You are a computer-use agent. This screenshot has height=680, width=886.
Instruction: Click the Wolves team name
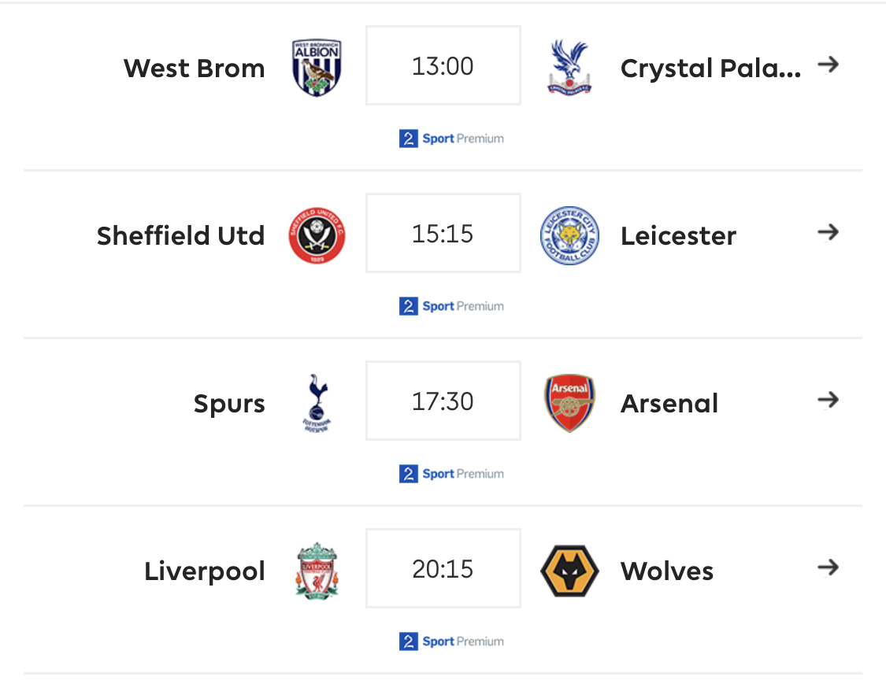click(667, 571)
